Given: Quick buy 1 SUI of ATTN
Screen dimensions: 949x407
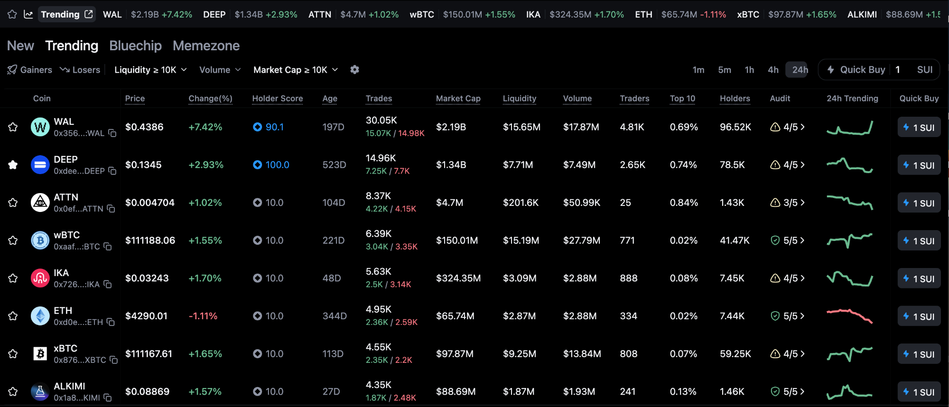Looking at the screenshot, I should click(x=919, y=203).
